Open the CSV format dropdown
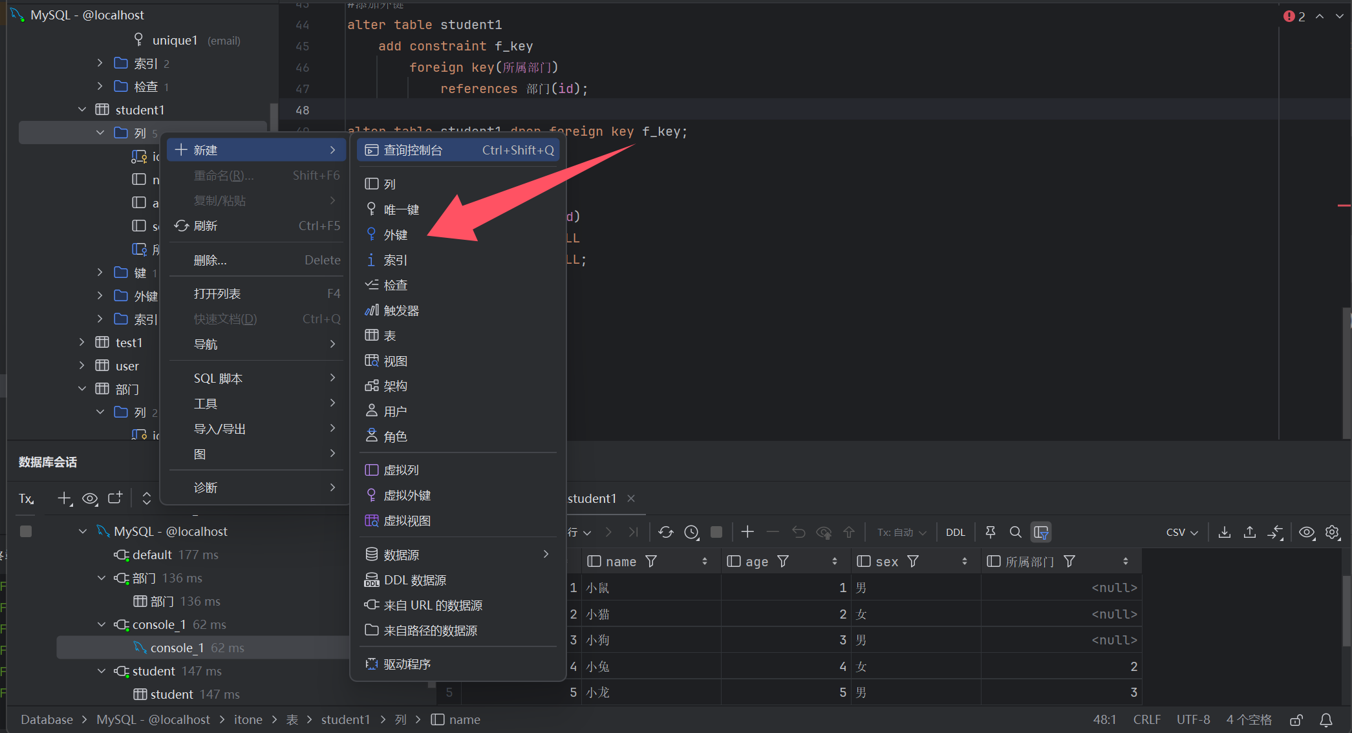1352x733 pixels. click(x=1181, y=532)
